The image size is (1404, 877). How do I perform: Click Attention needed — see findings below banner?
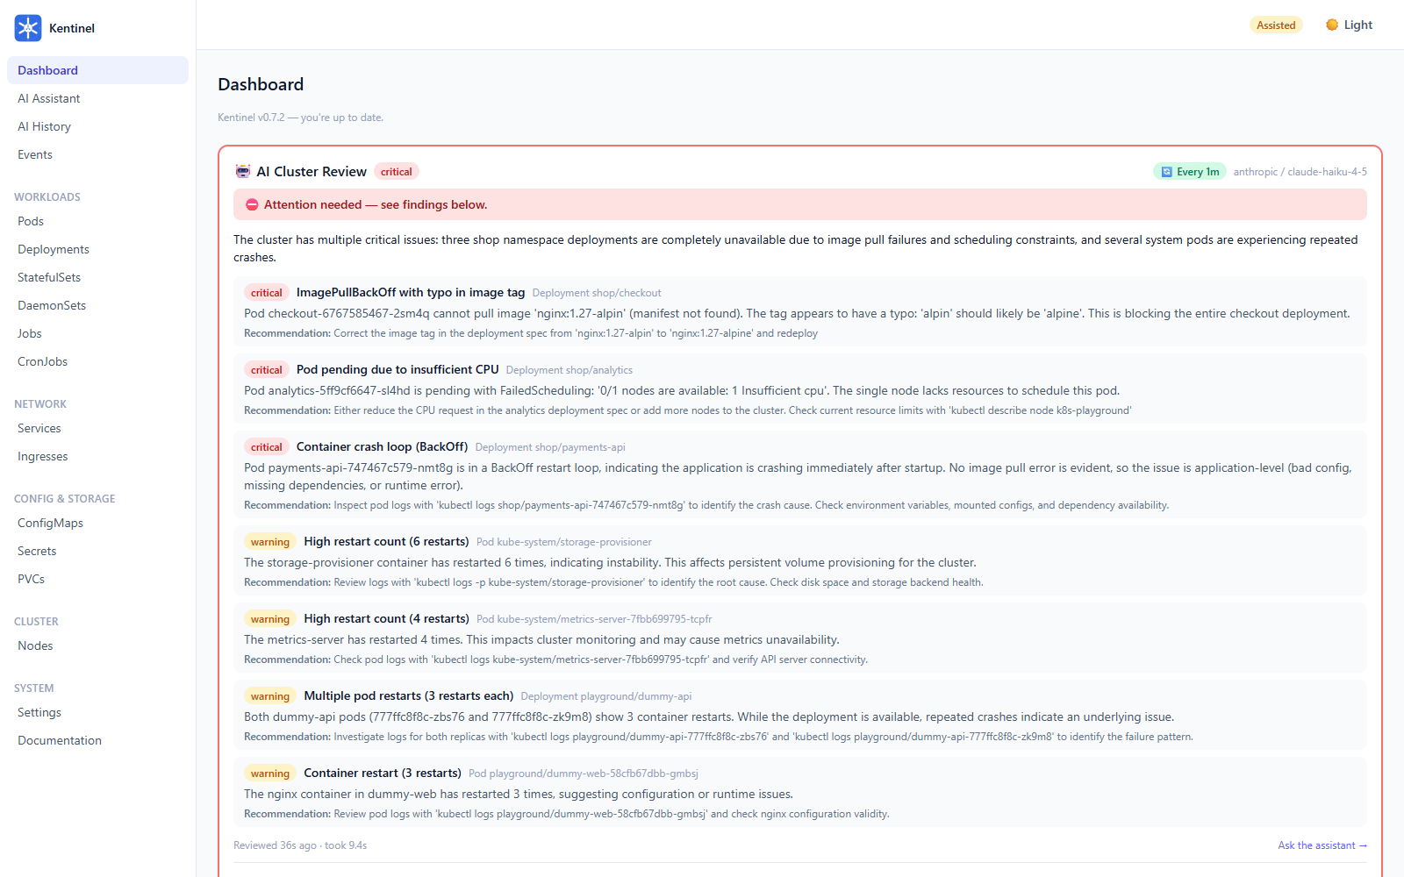800,204
